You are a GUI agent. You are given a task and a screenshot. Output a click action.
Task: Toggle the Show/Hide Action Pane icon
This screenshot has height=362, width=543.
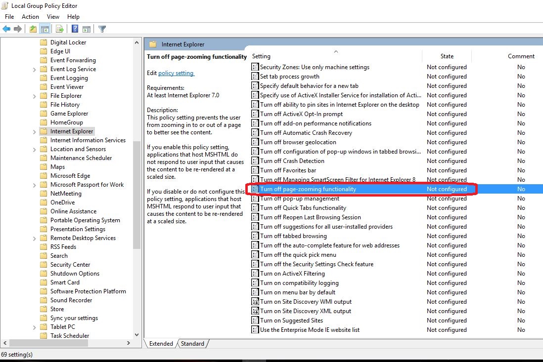click(87, 29)
